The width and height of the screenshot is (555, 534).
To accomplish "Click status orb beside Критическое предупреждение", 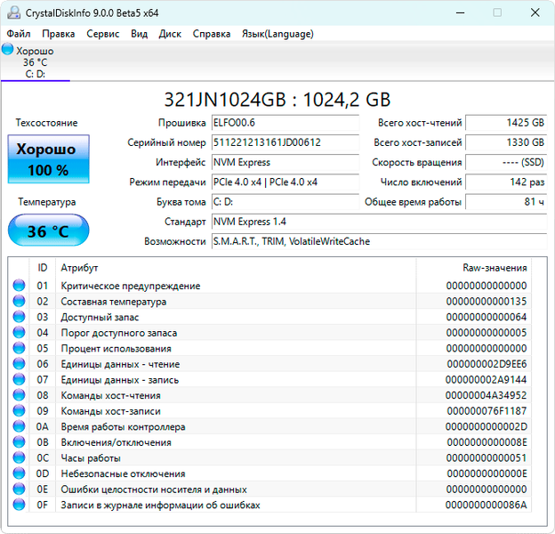I will pyautogui.click(x=19, y=287).
